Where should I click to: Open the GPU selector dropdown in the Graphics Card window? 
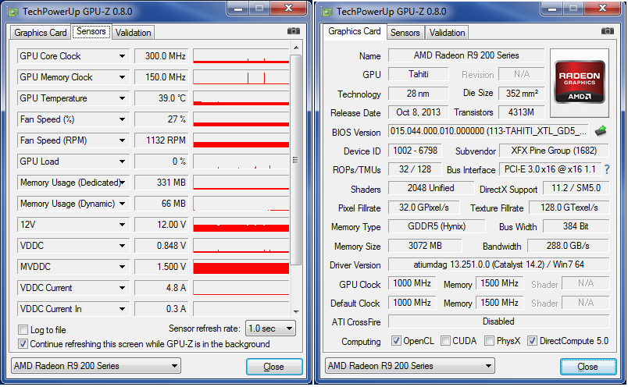click(x=410, y=366)
